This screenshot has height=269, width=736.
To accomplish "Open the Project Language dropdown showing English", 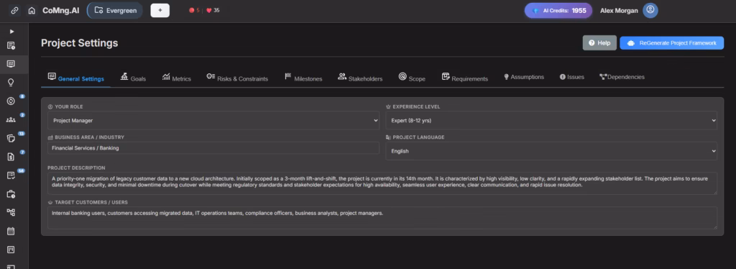I will 551,151.
